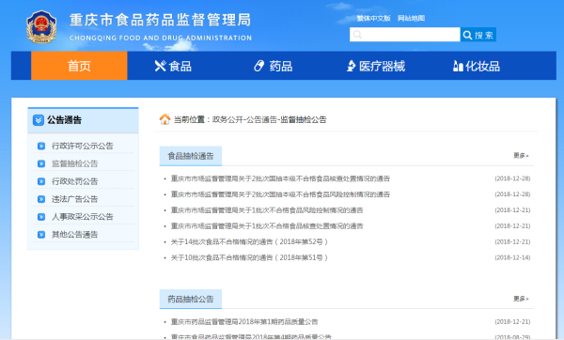Viewport: 564px width, 340px height.
Task: Click arrow icon next to 其他公告通告
Action: pos(41,234)
